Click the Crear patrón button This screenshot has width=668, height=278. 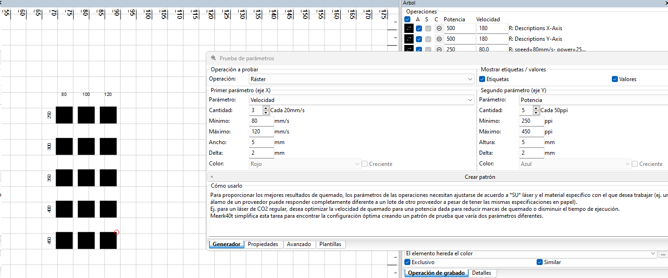437,177
